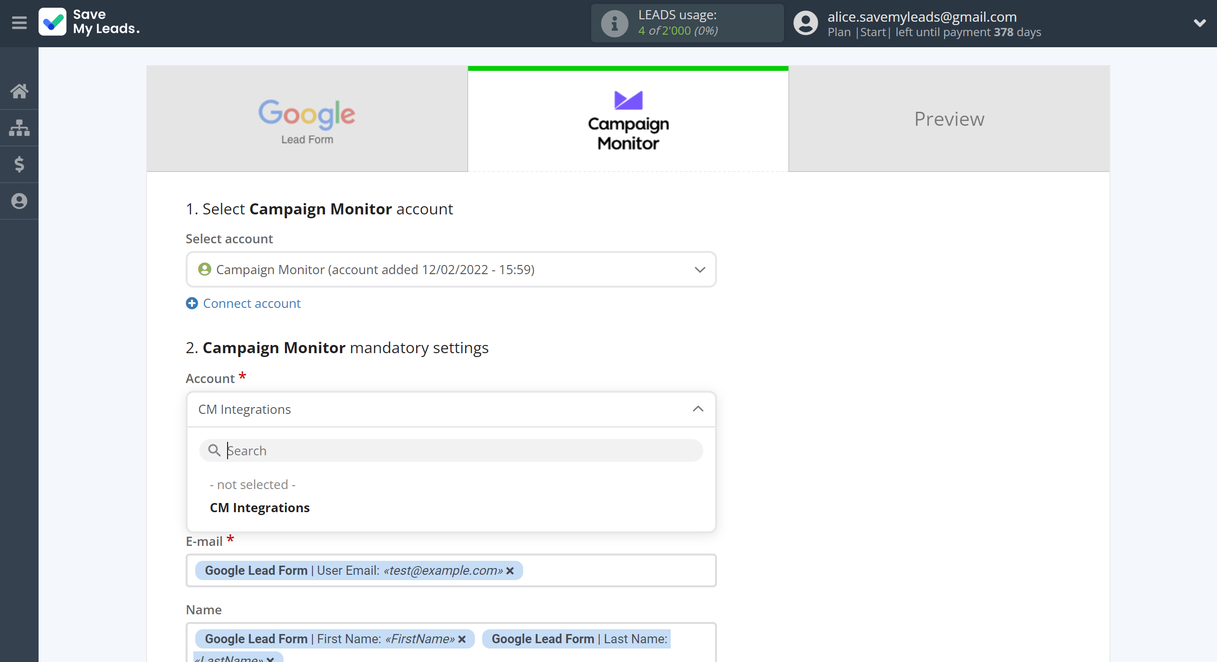This screenshot has height=662, width=1217.
Task: Open the hamburger menu
Action: [x=19, y=23]
